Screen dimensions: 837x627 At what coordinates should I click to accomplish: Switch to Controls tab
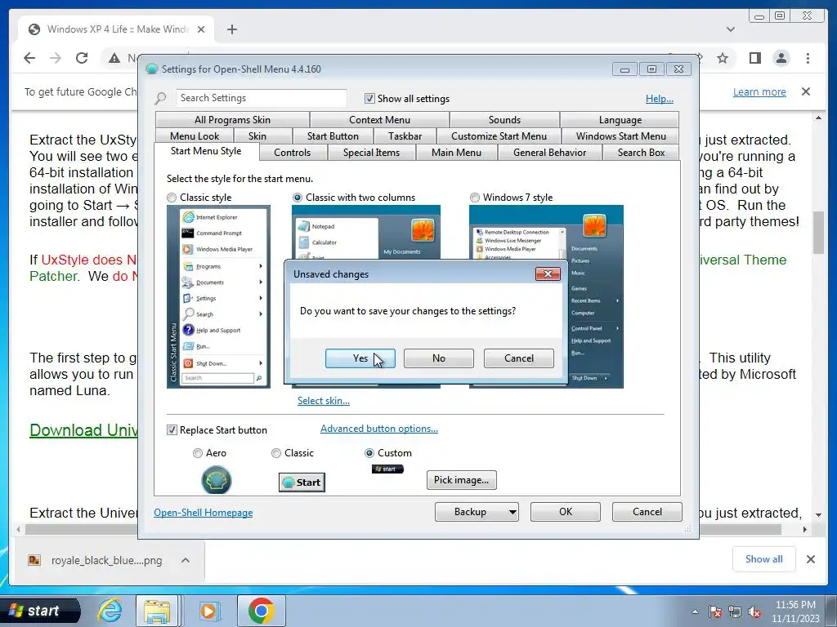(292, 153)
